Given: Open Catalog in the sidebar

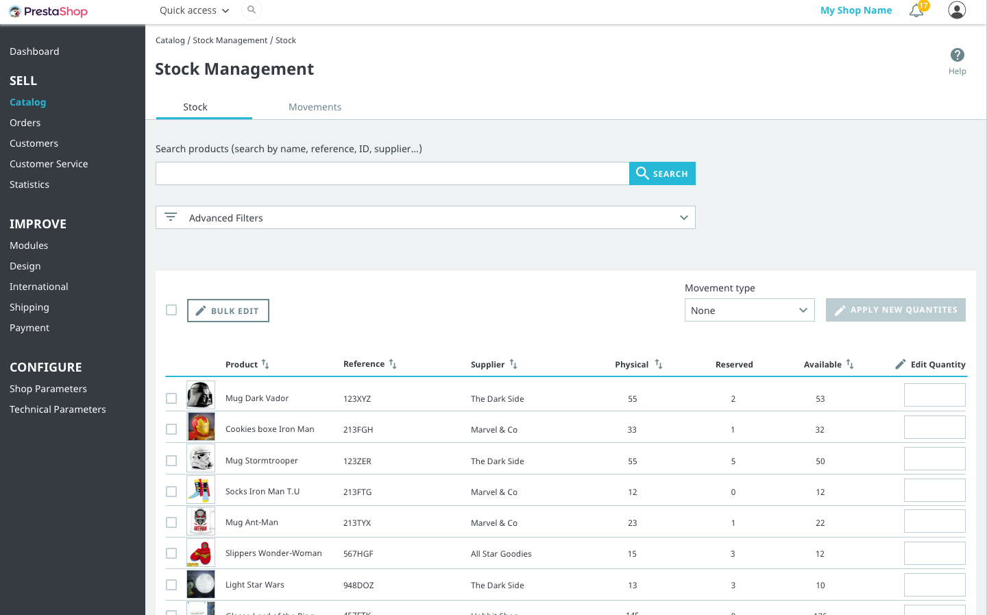Looking at the screenshot, I should (x=27, y=102).
